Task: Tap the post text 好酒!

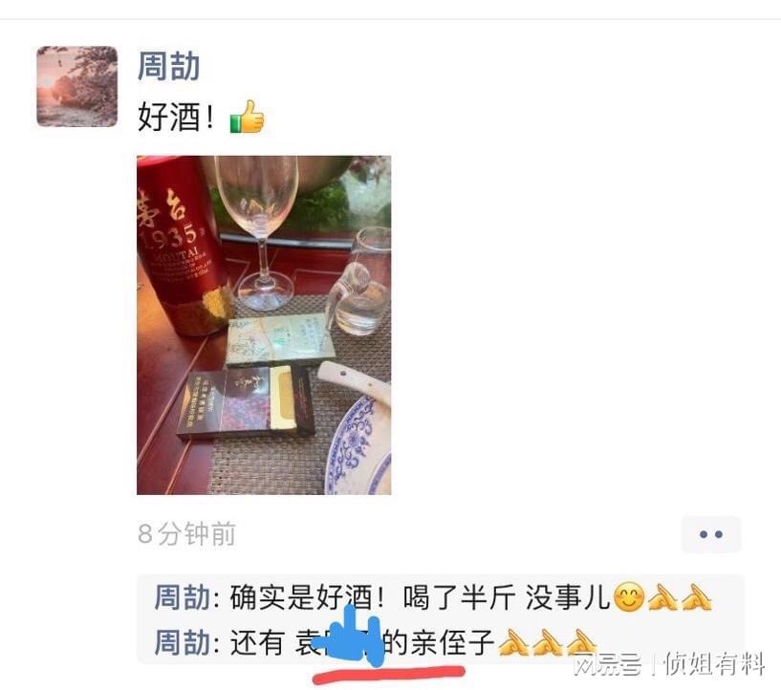Action: tap(176, 117)
